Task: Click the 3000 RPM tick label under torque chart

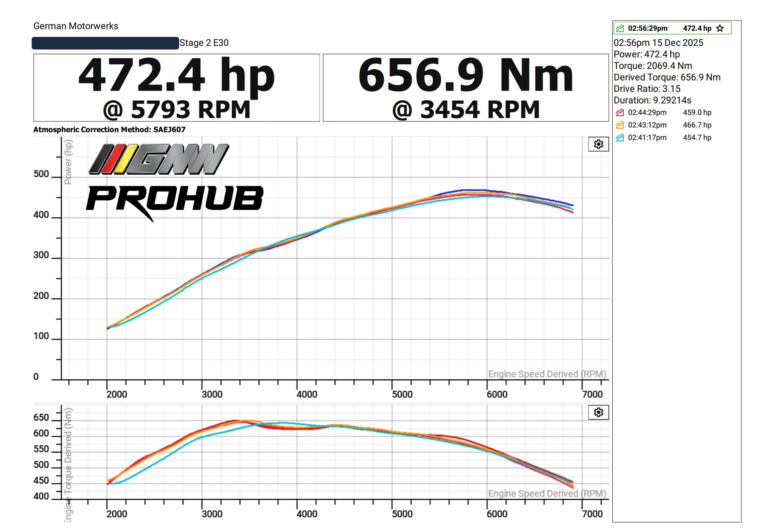Action: click(x=212, y=514)
